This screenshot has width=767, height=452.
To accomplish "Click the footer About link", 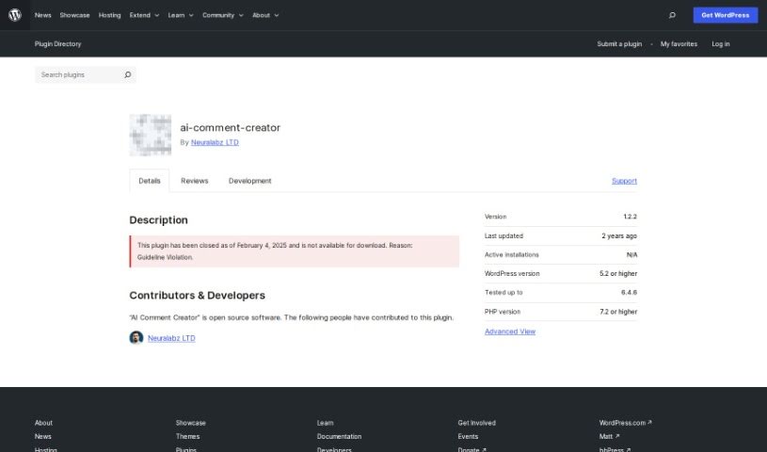I will [x=43, y=423].
